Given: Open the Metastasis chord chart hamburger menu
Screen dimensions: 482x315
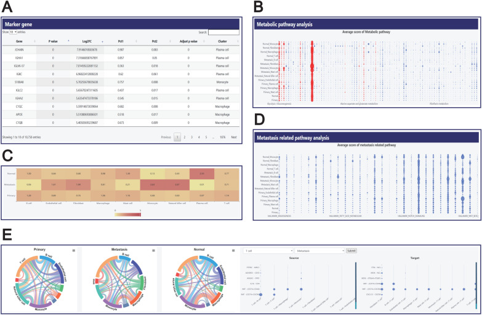Looking at the screenshot, I should (153, 250).
